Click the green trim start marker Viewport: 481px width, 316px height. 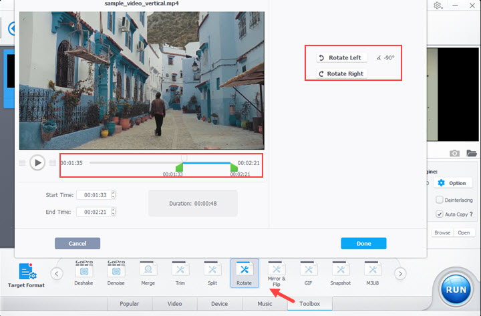click(180, 167)
